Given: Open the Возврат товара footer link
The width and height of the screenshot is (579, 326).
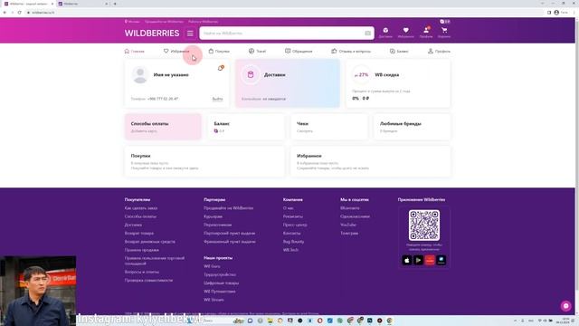Looking at the screenshot, I should pos(139,234).
